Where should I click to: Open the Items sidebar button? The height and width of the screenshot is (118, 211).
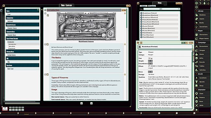coord(202,54)
